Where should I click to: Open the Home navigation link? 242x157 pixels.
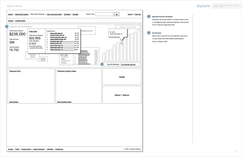(10, 14)
